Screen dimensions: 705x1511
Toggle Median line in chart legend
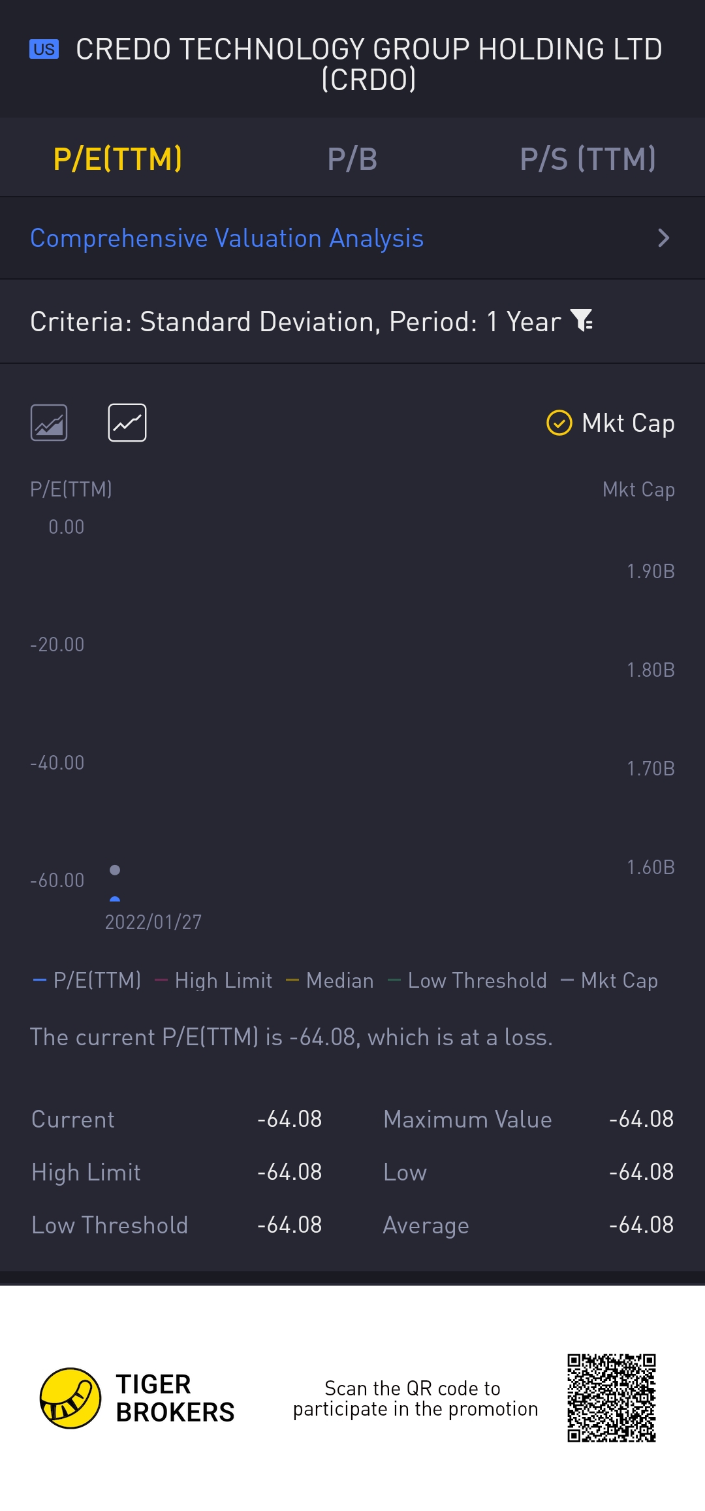[x=330, y=981]
